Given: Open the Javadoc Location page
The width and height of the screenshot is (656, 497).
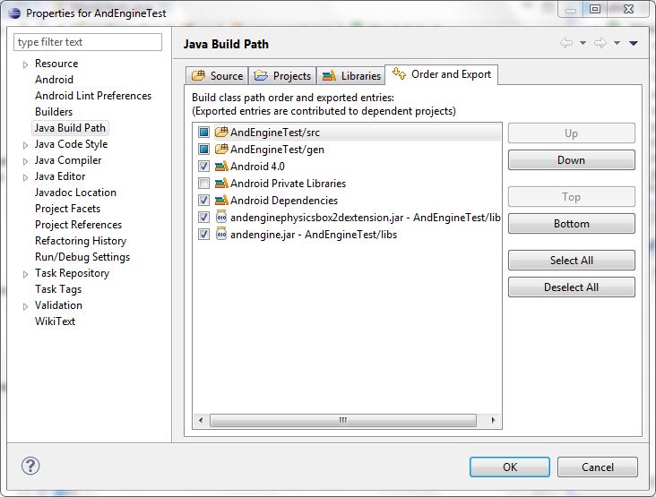Looking at the screenshot, I should [75, 193].
